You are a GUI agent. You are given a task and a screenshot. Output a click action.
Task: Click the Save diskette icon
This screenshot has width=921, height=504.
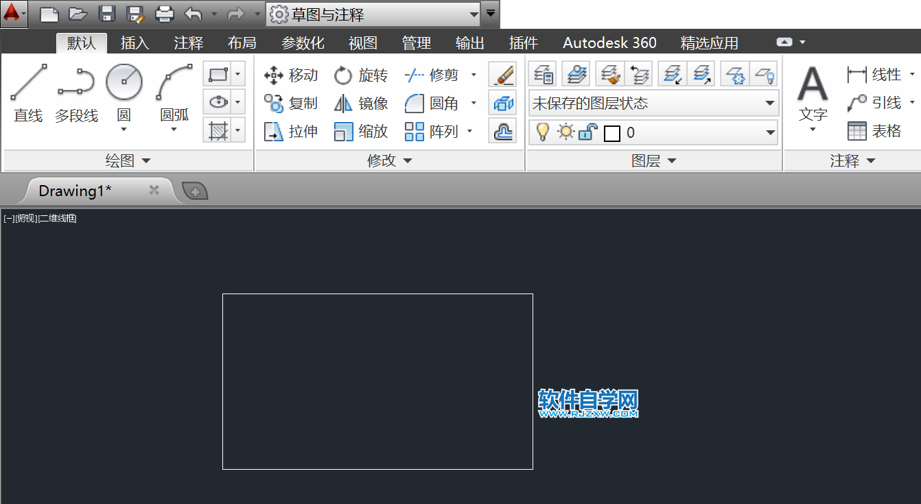point(107,14)
